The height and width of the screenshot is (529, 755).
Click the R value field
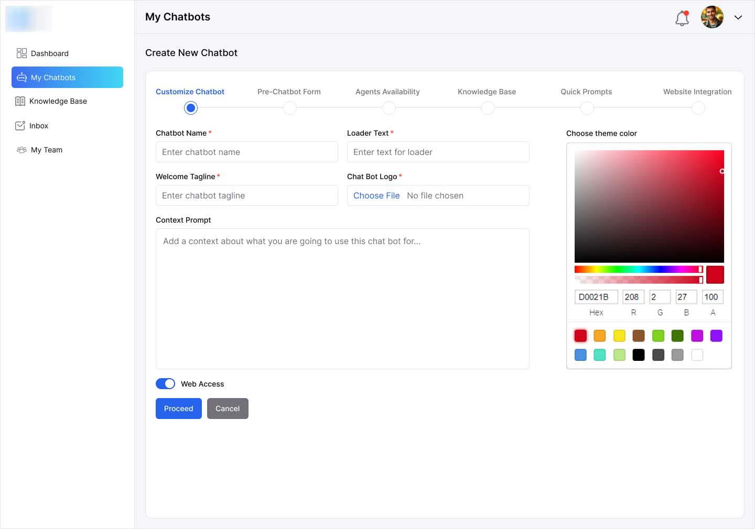tap(633, 297)
